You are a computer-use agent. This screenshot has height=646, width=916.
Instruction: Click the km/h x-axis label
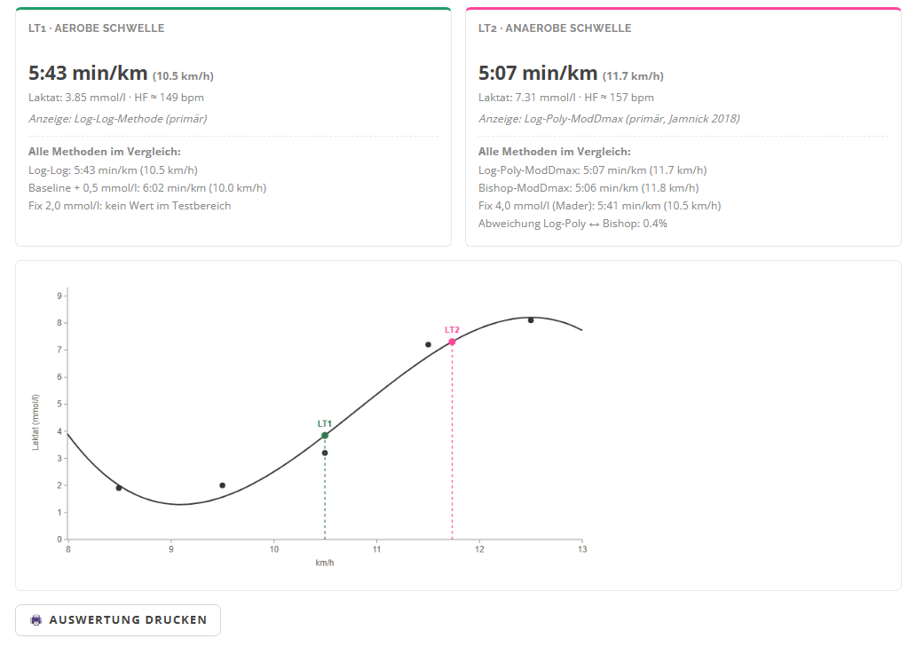pyautogui.click(x=325, y=563)
